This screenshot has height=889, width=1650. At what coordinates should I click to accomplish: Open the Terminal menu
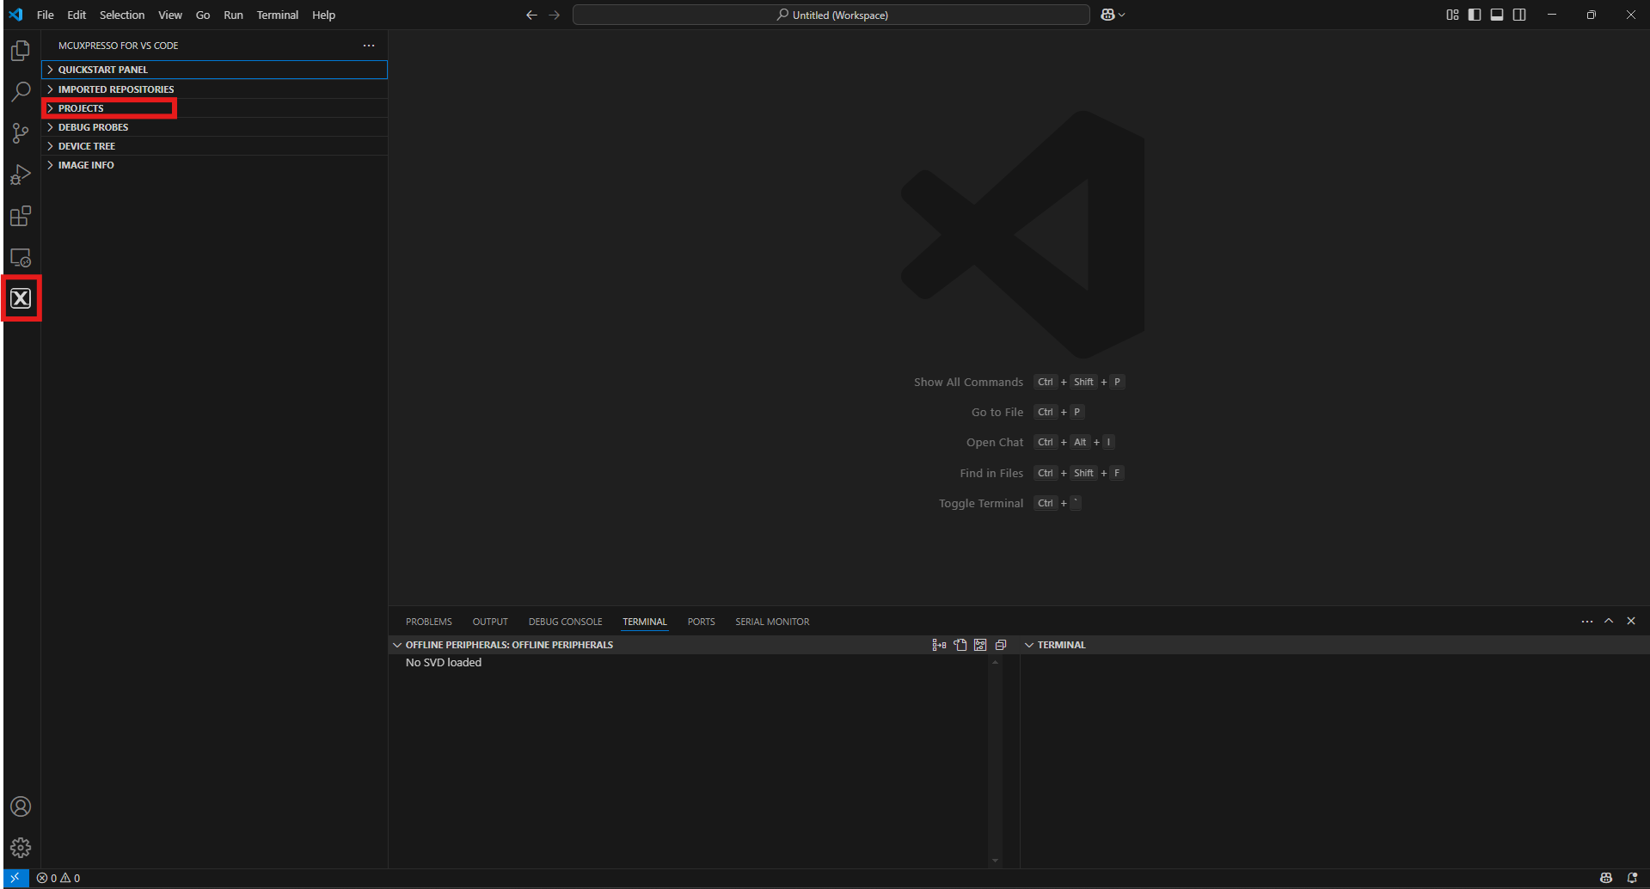click(276, 15)
